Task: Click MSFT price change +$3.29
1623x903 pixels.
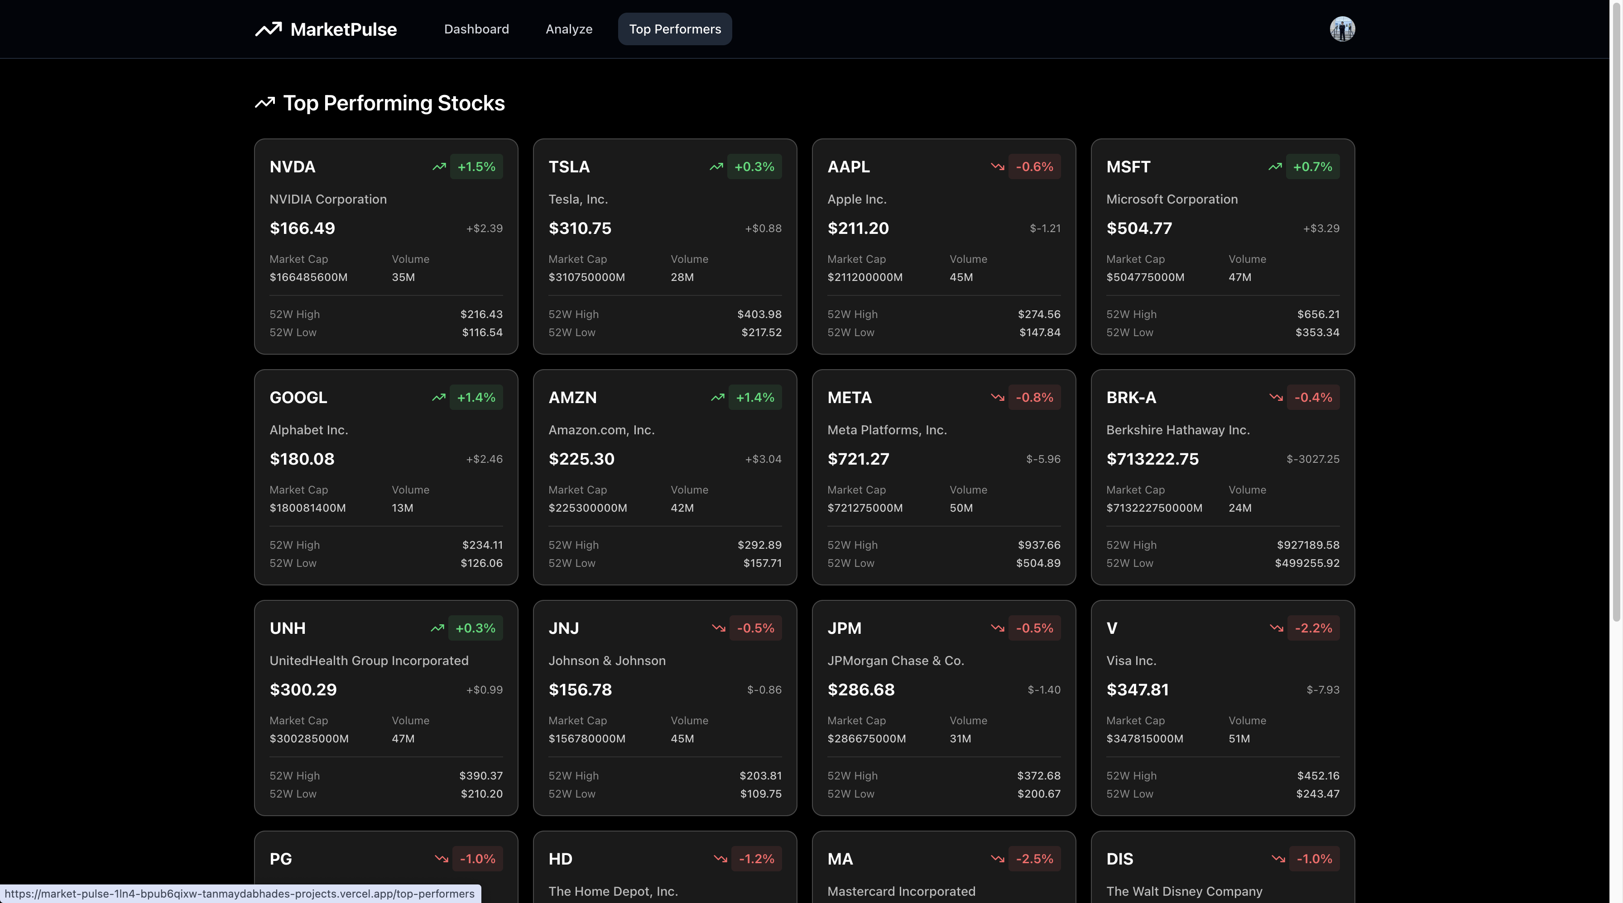Action: 1321,228
